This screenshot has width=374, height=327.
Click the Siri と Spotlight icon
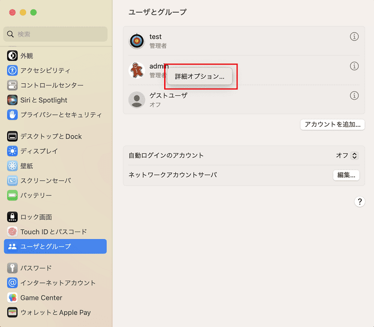[12, 100]
